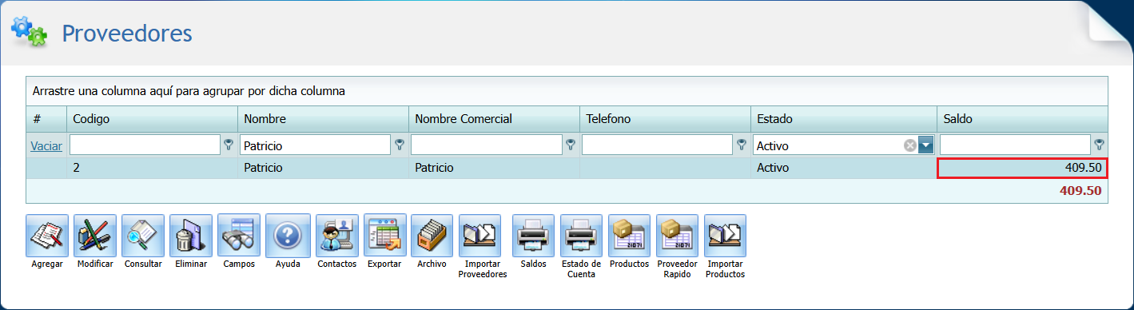
Task: Click the Codigo filter funnel icon
Action: 229,145
